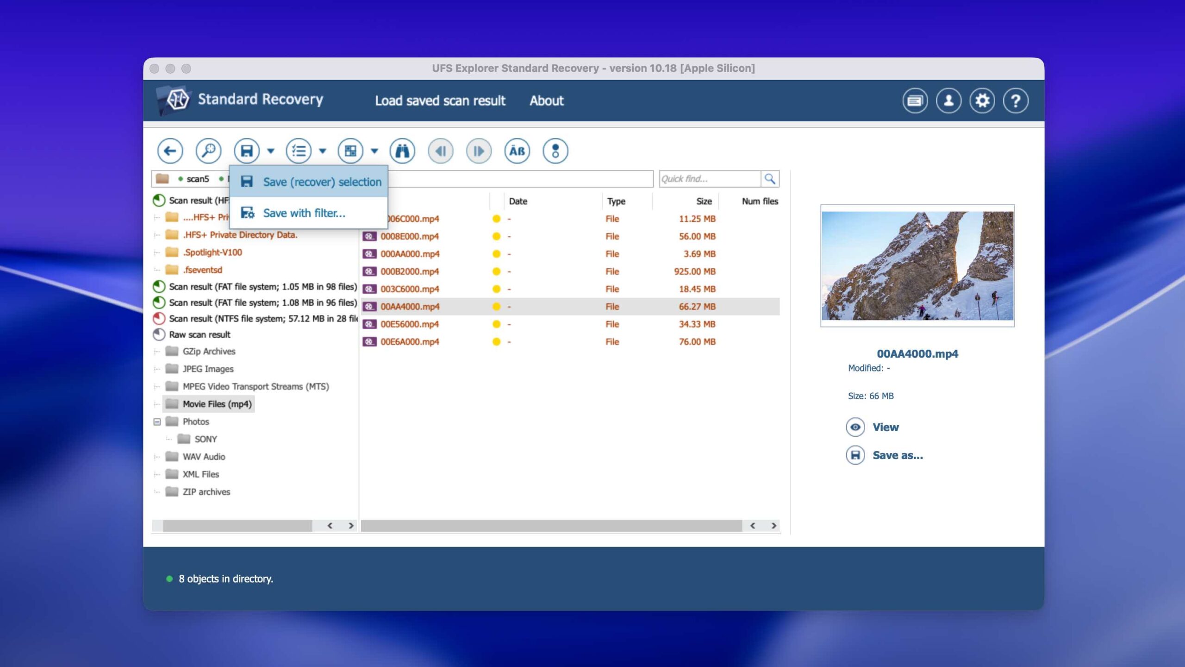The image size is (1185, 667).
Task: Click file list horizontal scrollbar right arrow
Action: tap(773, 526)
